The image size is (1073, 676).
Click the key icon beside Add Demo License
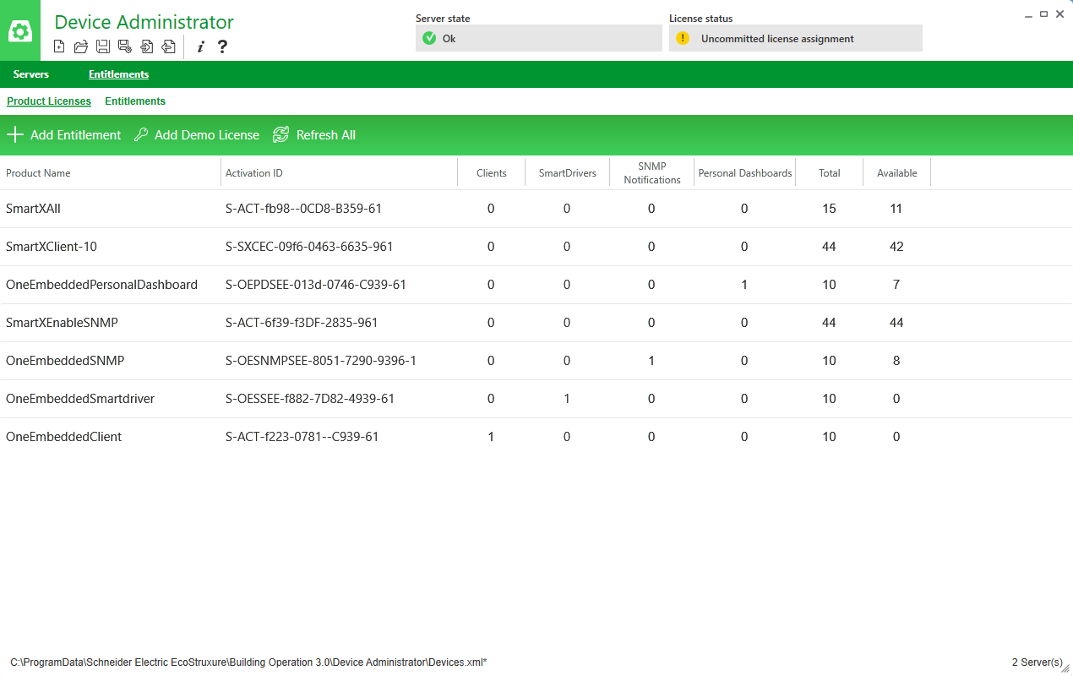pyautogui.click(x=141, y=134)
